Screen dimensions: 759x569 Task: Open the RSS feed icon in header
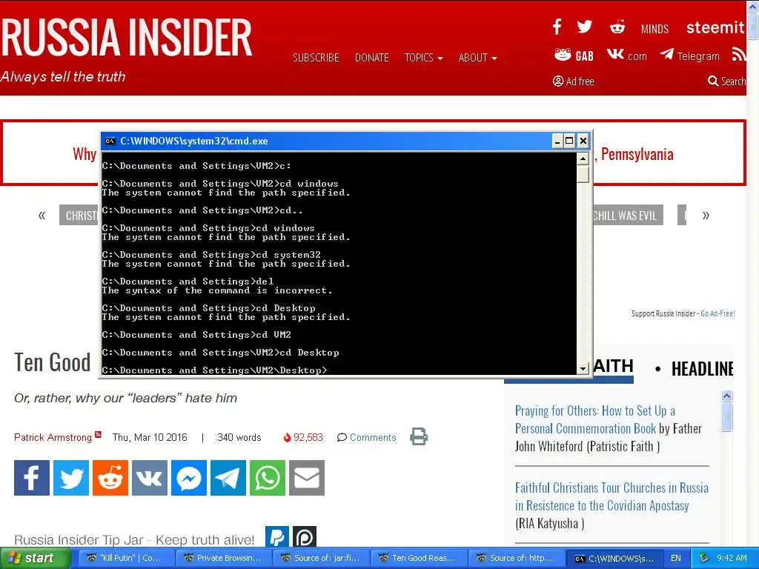pyautogui.click(x=738, y=54)
